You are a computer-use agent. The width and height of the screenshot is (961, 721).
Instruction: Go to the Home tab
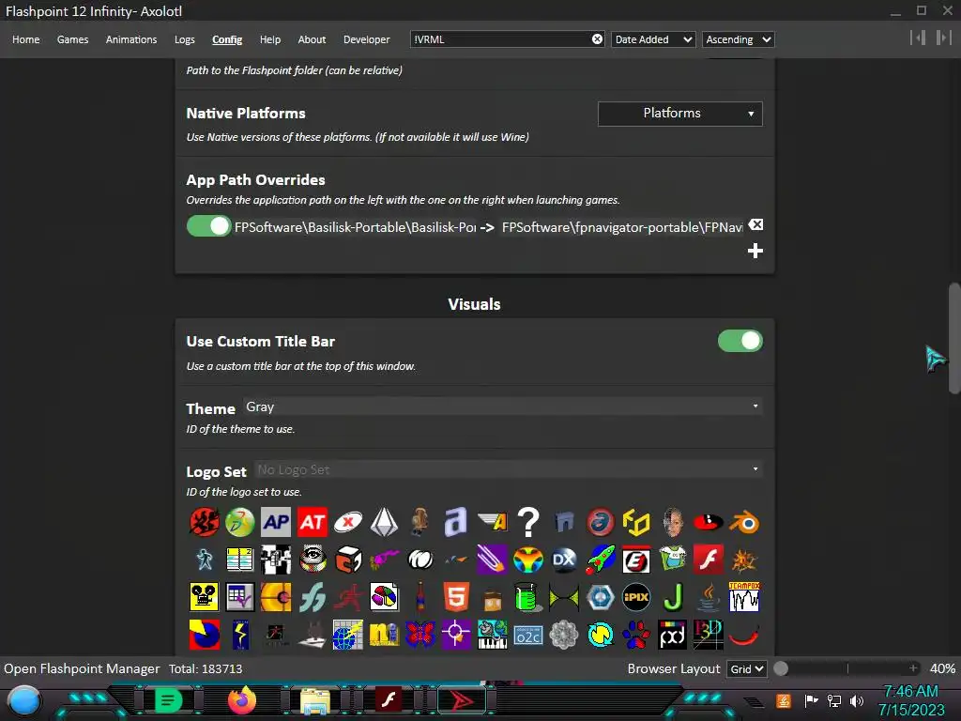pyautogui.click(x=25, y=39)
